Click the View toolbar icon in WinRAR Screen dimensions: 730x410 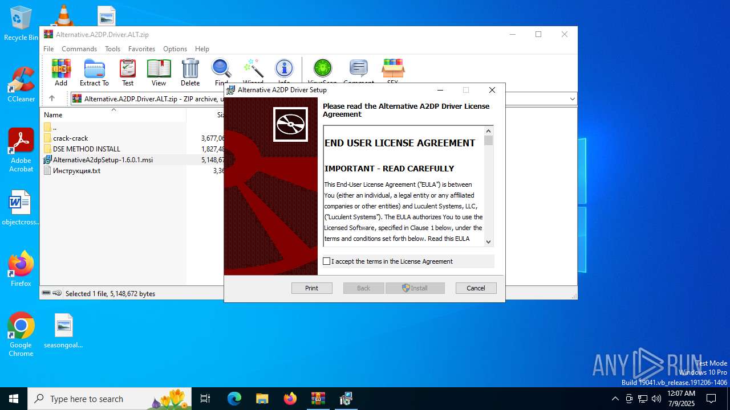point(159,72)
